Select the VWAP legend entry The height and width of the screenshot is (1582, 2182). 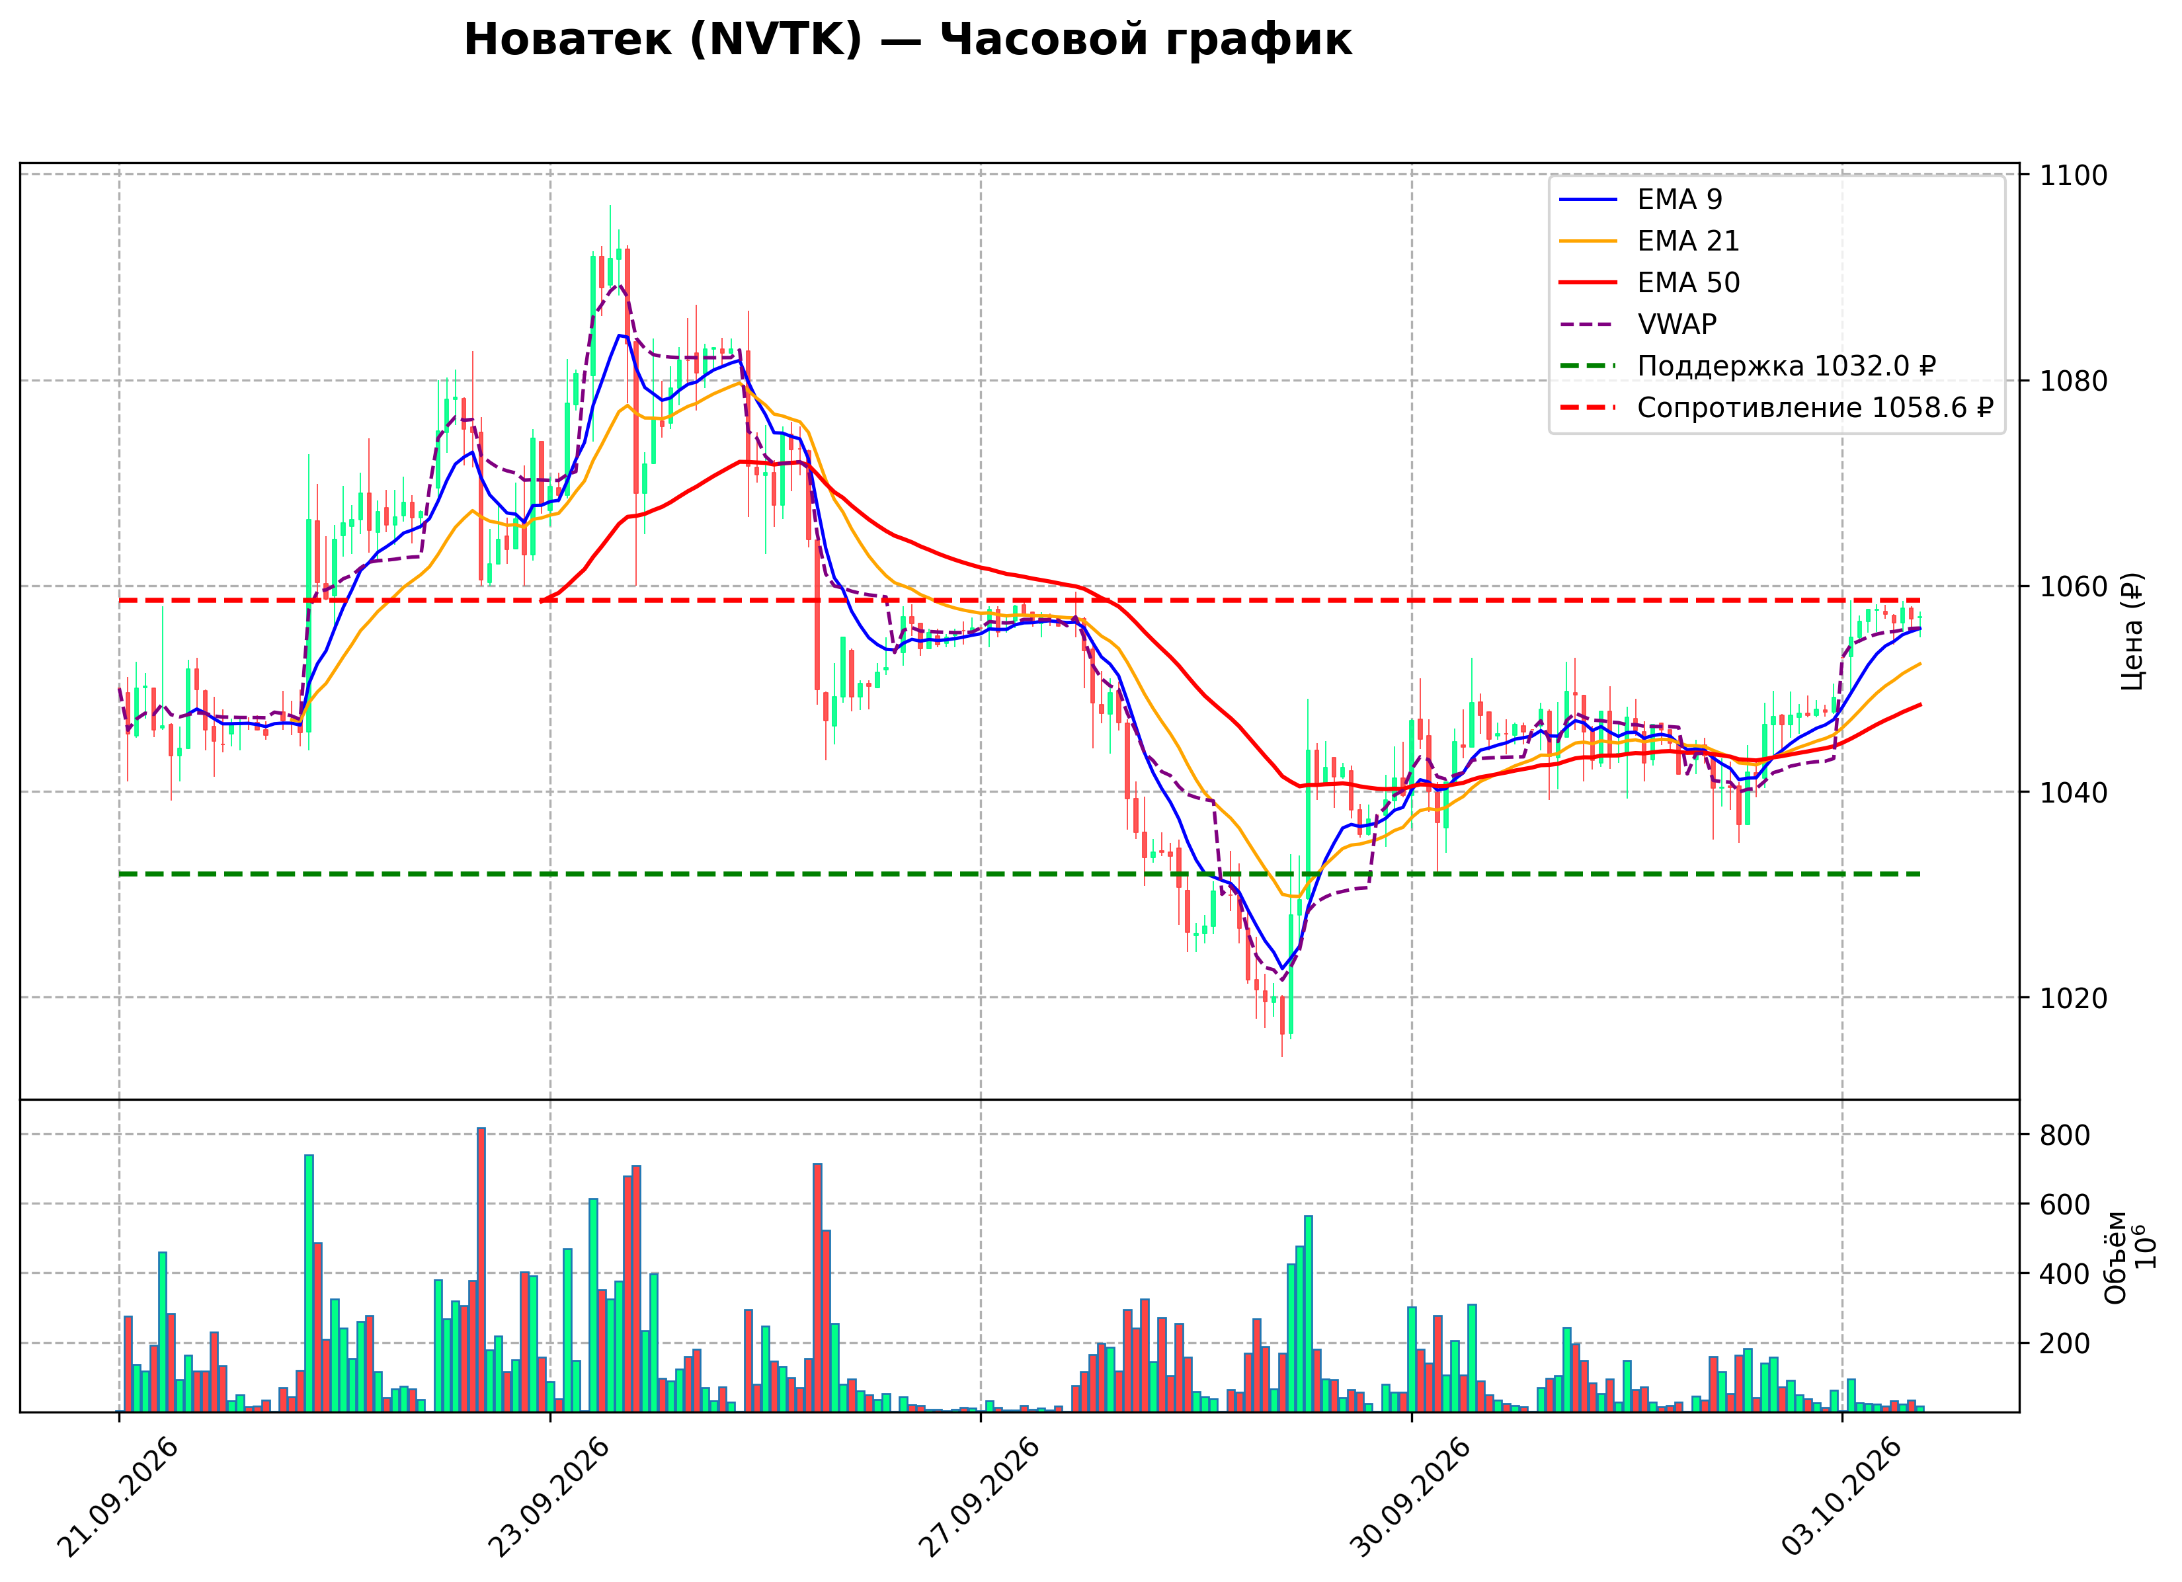pyautogui.click(x=1637, y=324)
